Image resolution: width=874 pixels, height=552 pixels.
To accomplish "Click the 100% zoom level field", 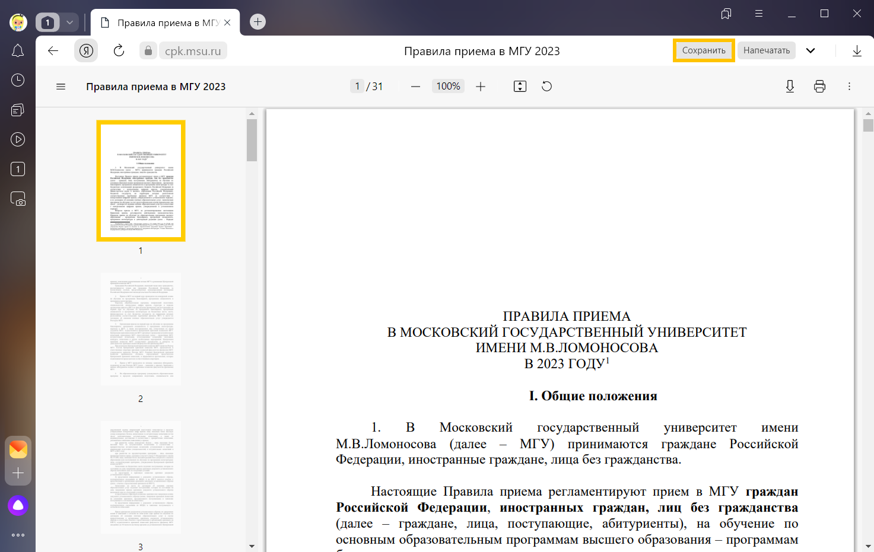I will [x=448, y=87].
